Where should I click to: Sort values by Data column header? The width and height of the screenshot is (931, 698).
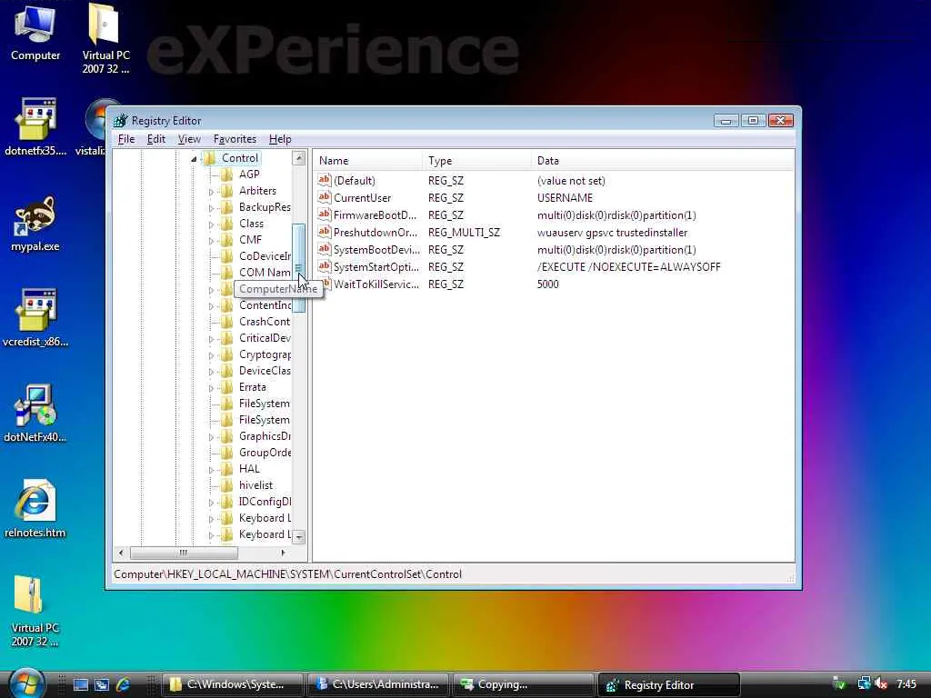pyautogui.click(x=663, y=160)
